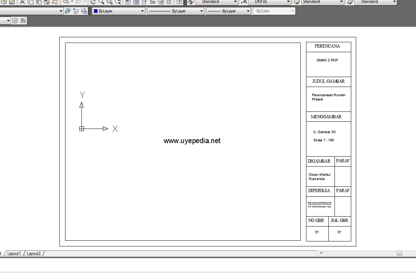
Task: Select the Zoom Window tool
Action: pyautogui.click(x=109, y=2)
